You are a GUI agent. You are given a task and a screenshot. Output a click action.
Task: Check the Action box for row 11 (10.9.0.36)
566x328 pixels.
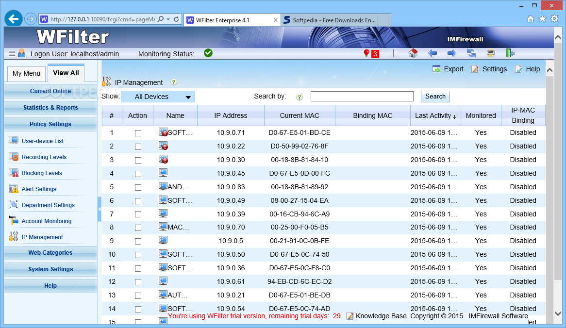tap(138, 268)
